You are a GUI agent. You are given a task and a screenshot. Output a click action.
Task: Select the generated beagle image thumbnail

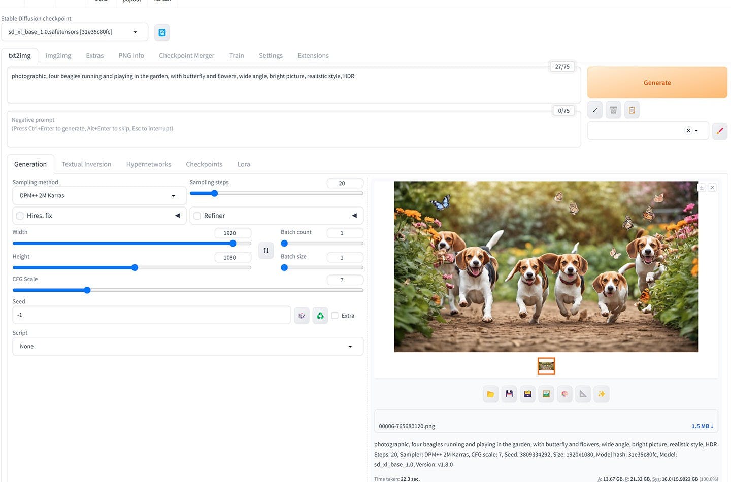546,366
